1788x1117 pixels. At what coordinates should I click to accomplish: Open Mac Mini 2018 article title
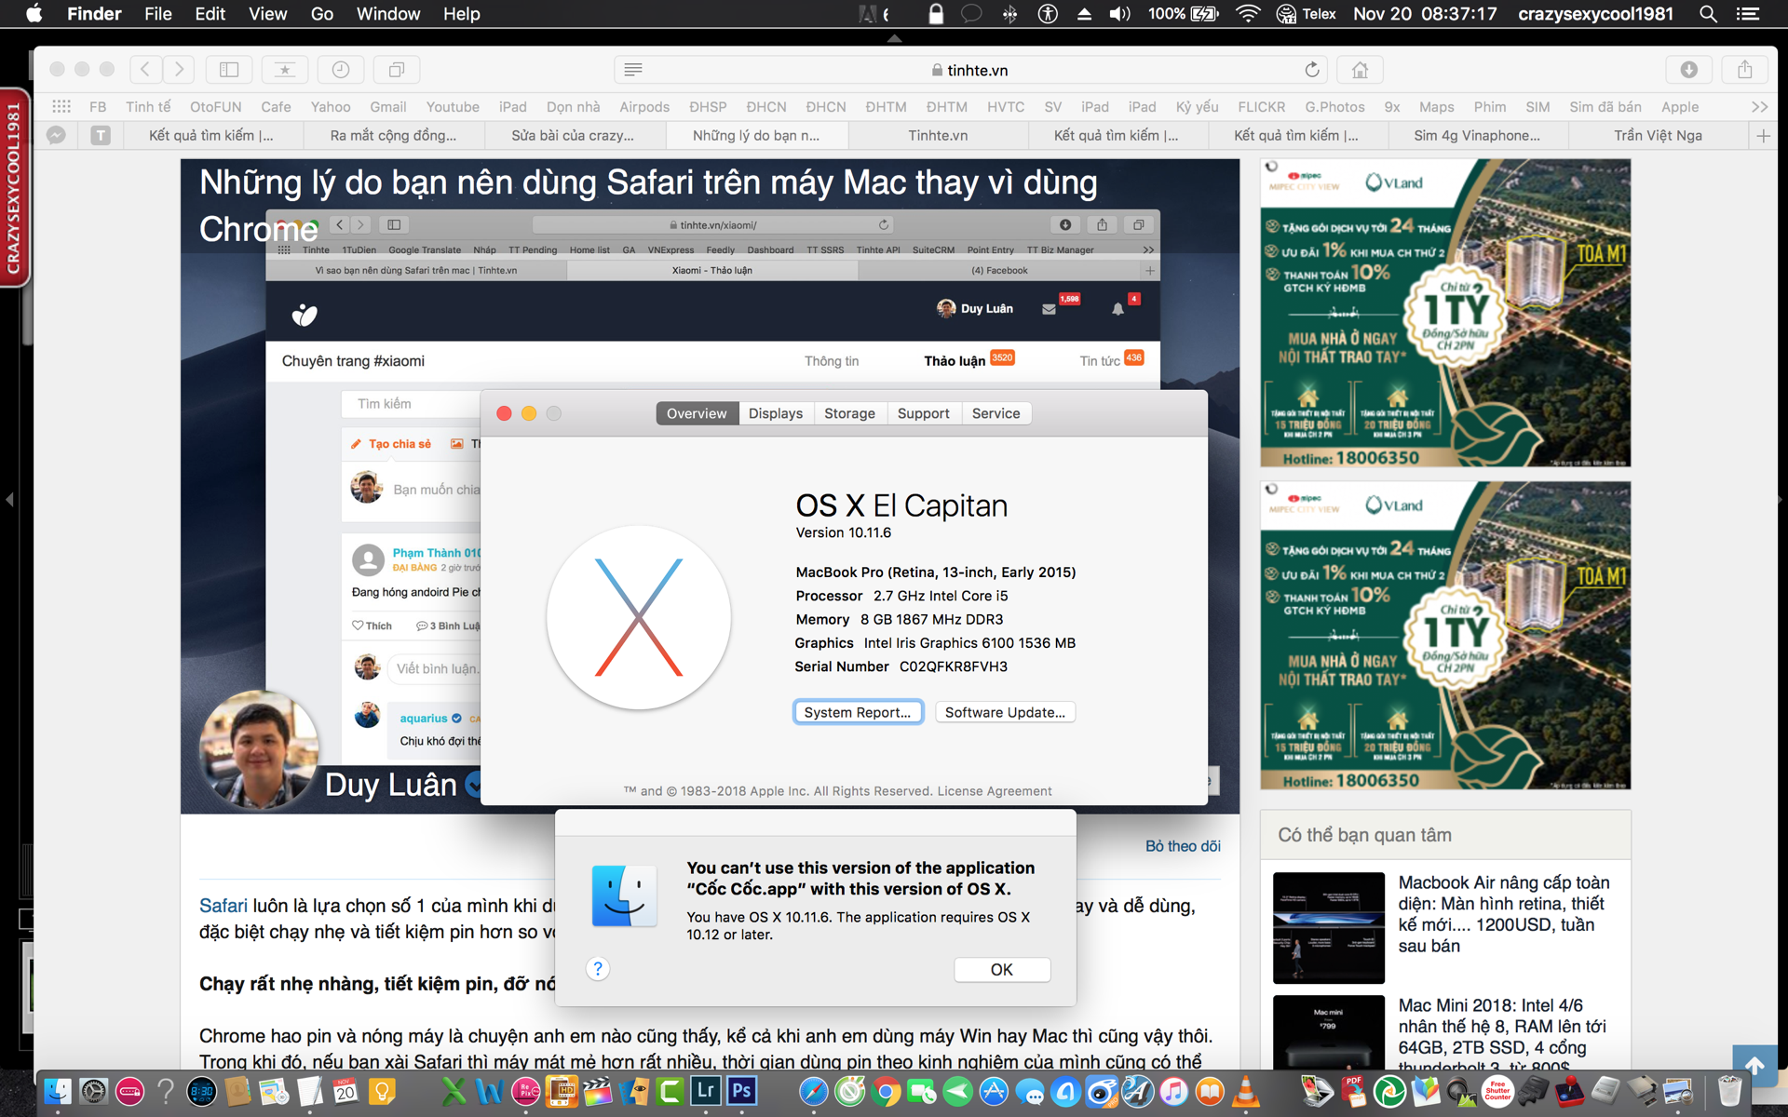1502,1036
